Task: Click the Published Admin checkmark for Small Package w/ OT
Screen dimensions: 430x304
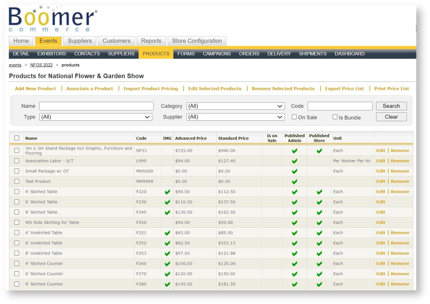Action: point(294,171)
